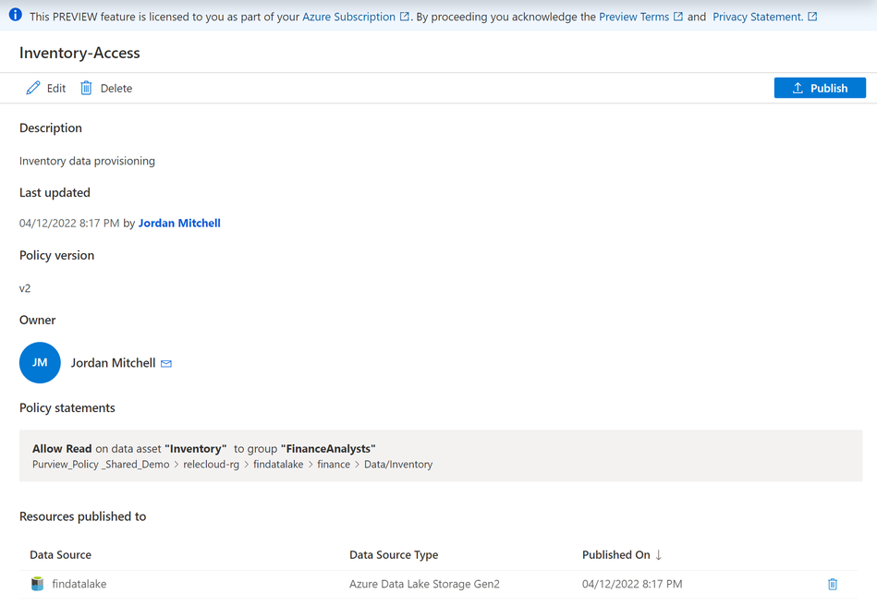Click the info icon in the preview banner
This screenshot has height=606, width=877.
pyautogui.click(x=15, y=16)
